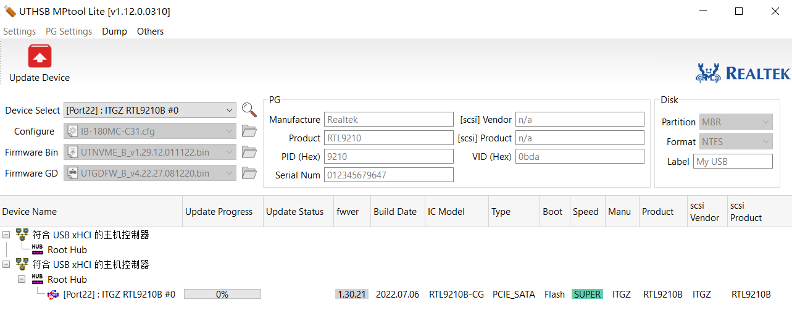Viewport: 792px width, 326px height.
Task: Click the Manu column header
Action: coord(622,211)
